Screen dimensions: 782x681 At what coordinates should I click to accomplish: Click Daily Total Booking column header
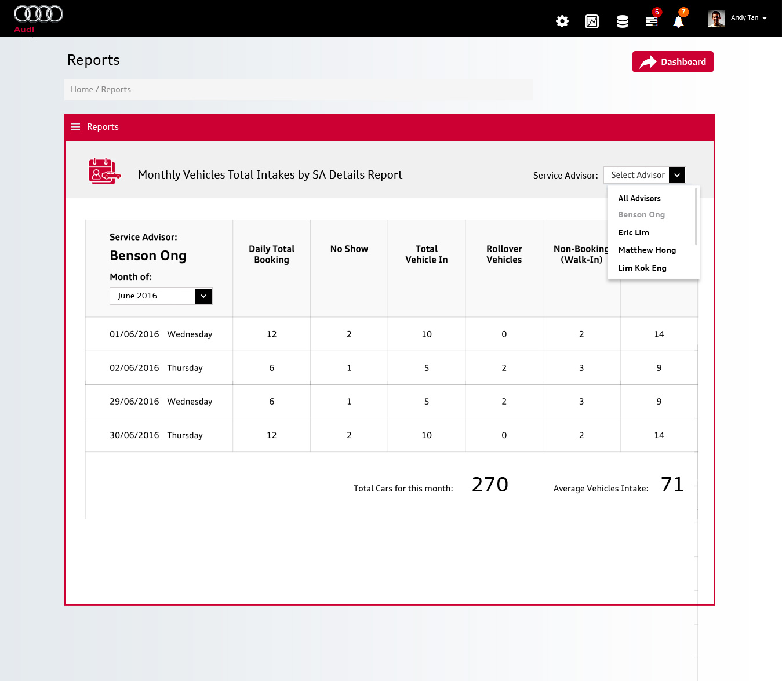pyautogui.click(x=271, y=254)
